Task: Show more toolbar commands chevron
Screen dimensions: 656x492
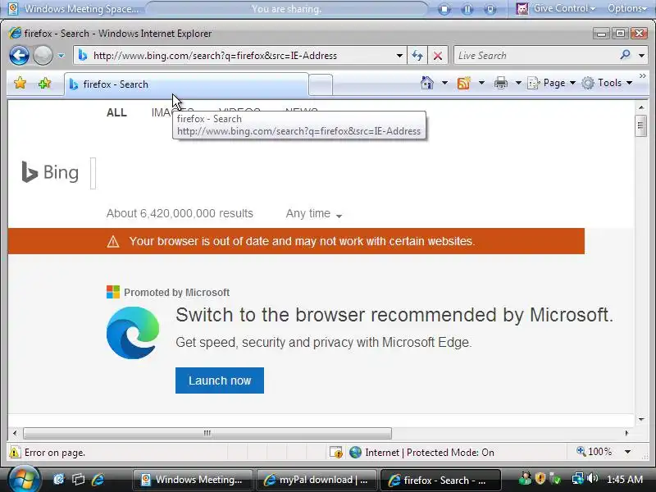Action: coord(643,76)
